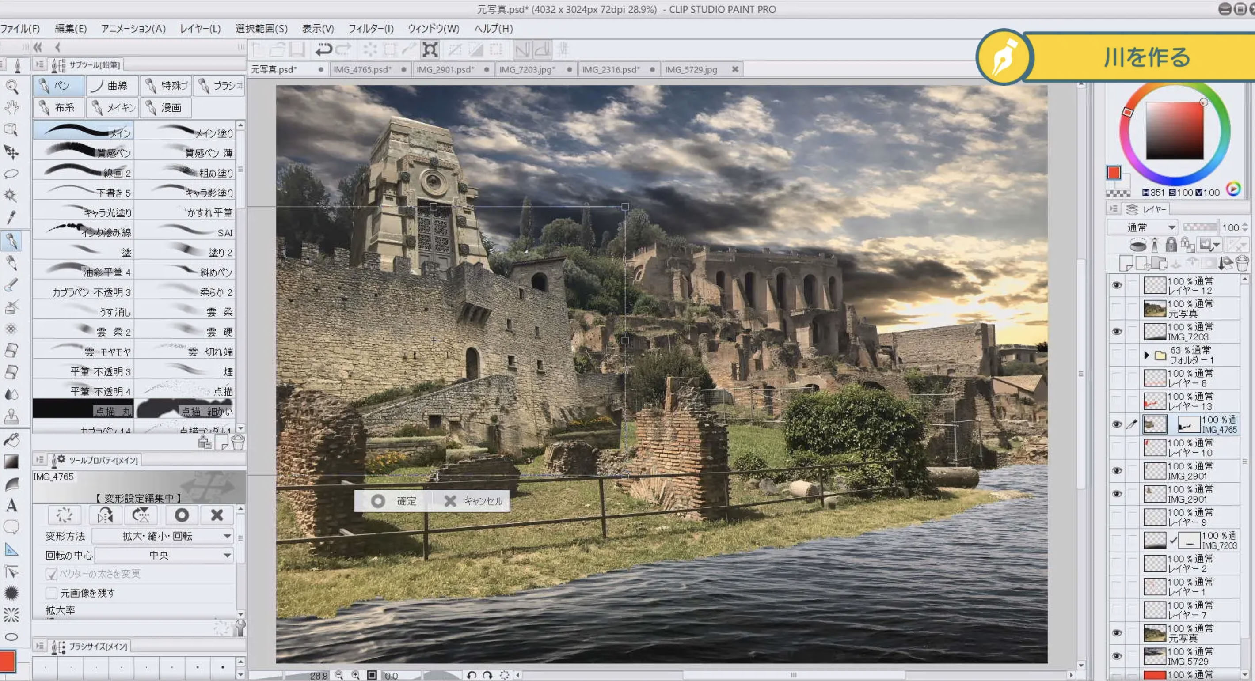Click the sub tool detail wrench icon
This screenshot has width=1255, height=681.
point(240,627)
